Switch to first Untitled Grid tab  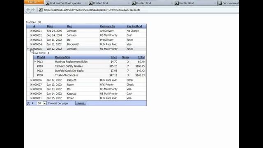point(109,3)
